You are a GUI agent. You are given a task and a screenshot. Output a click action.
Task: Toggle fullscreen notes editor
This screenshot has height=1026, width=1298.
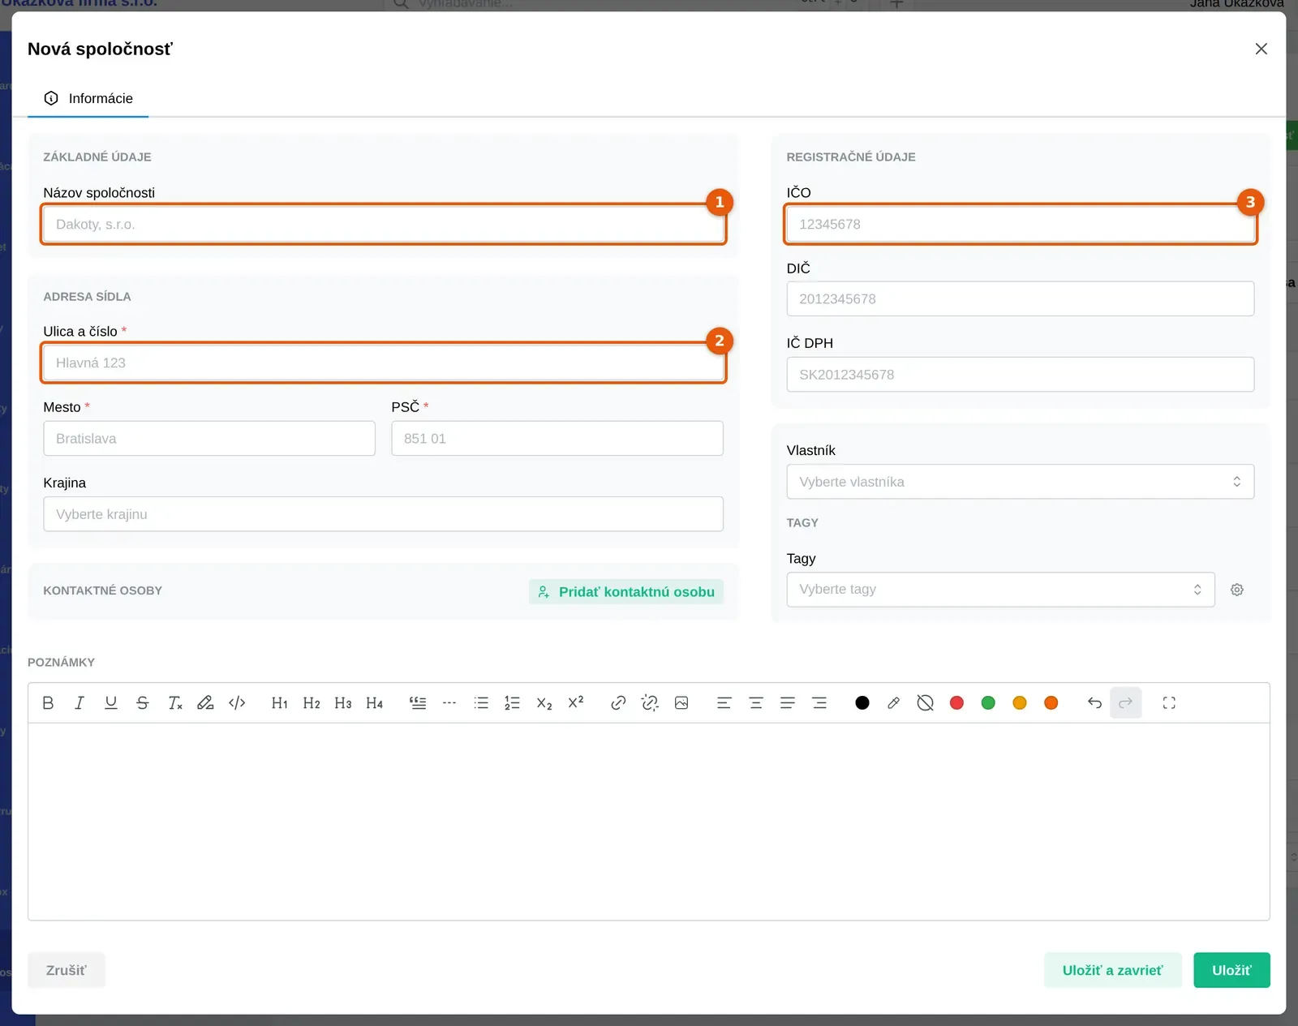pyautogui.click(x=1169, y=703)
